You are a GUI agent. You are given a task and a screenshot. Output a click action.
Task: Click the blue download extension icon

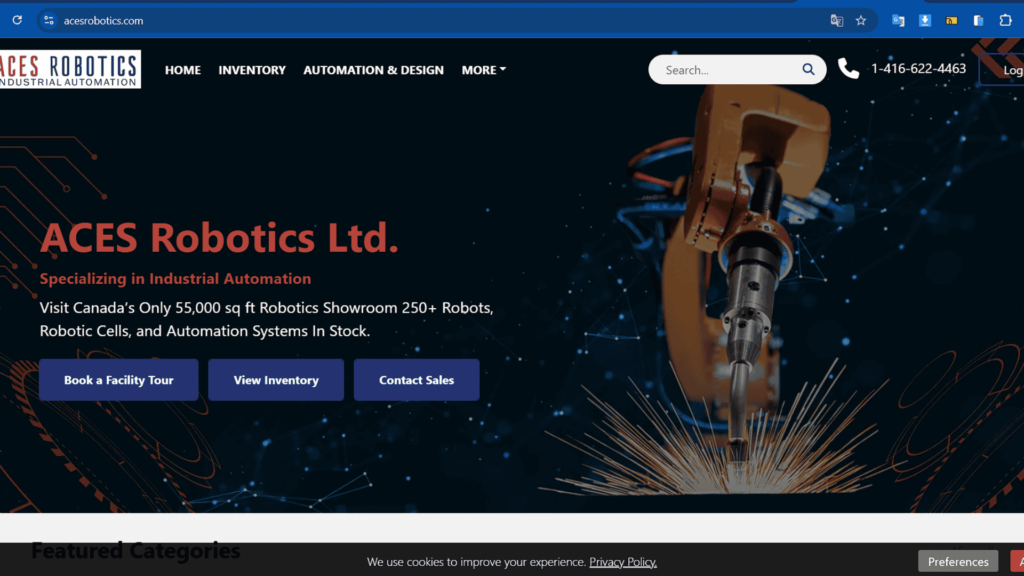coord(925,20)
